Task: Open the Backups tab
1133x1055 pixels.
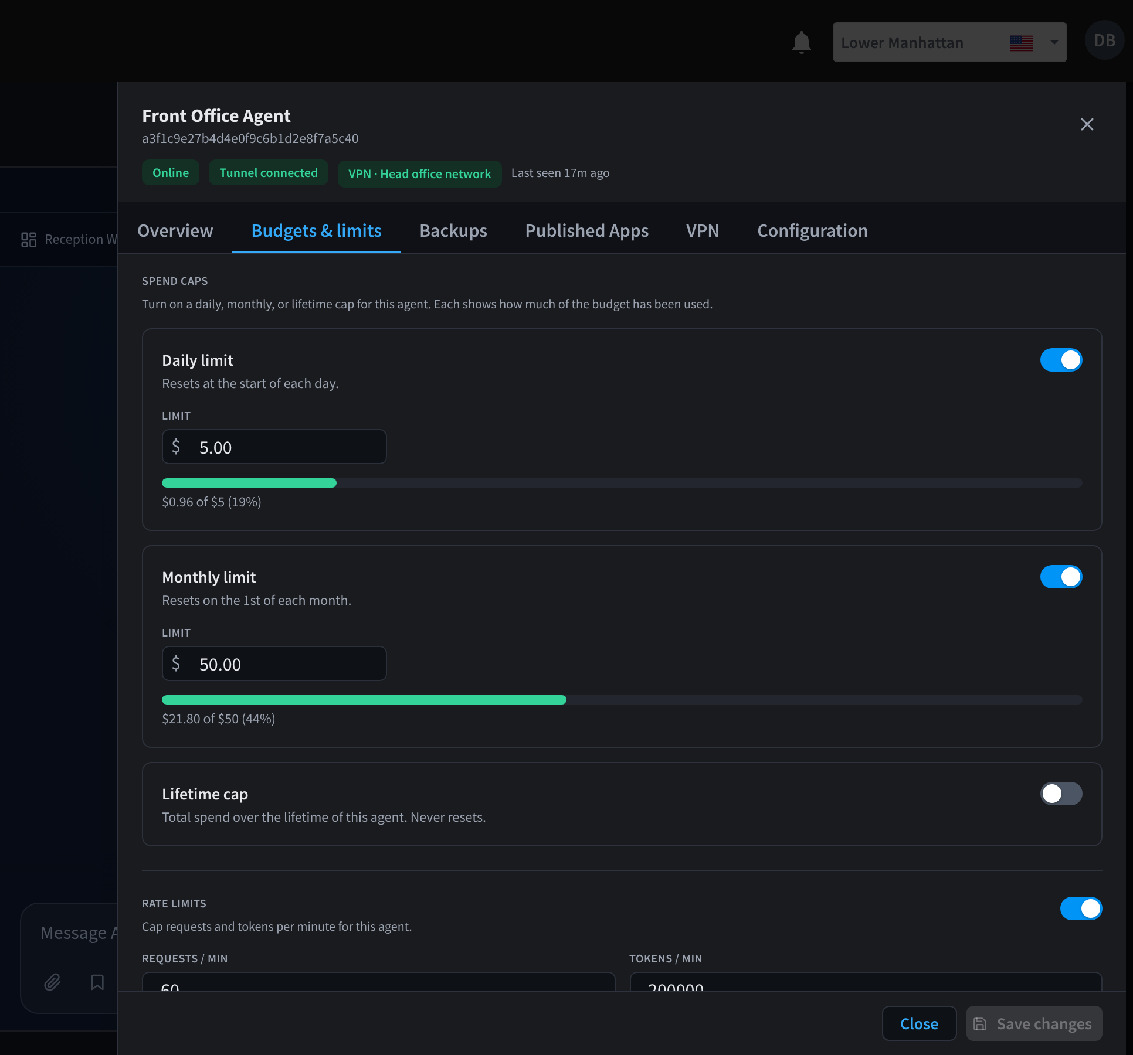Action: click(453, 230)
